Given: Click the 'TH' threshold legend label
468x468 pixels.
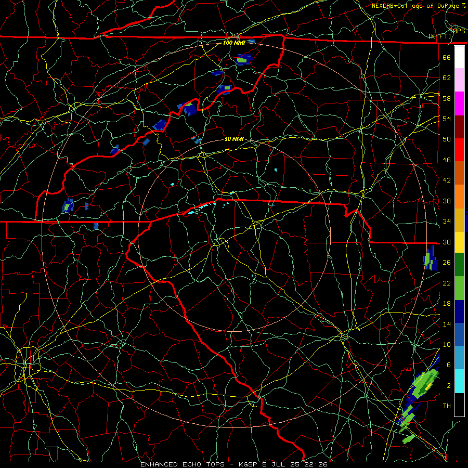Looking at the screenshot, I should click(447, 406).
